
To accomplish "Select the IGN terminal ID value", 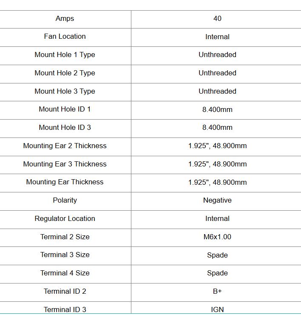I will pyautogui.click(x=217, y=309).
